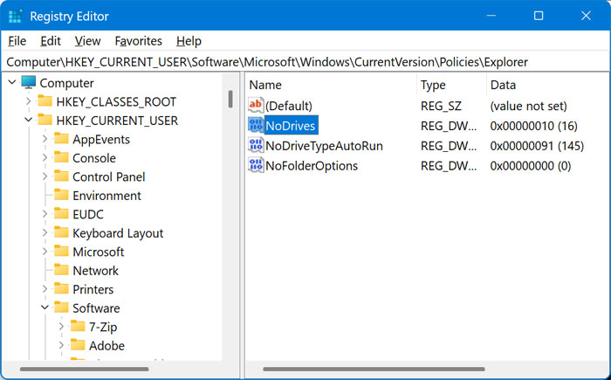611x380 pixels.
Task: Click the EUDC folder icon
Action: (x=61, y=213)
